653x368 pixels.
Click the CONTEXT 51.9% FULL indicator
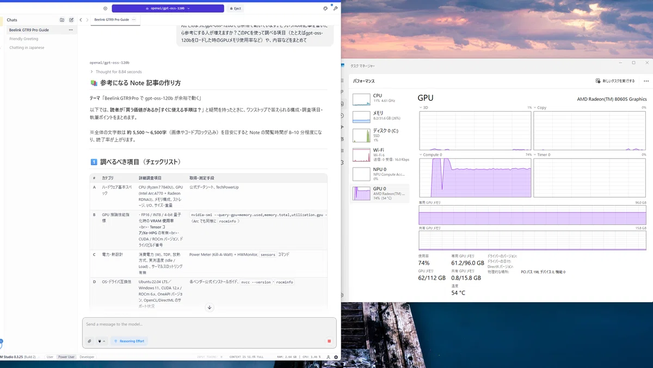click(246, 357)
